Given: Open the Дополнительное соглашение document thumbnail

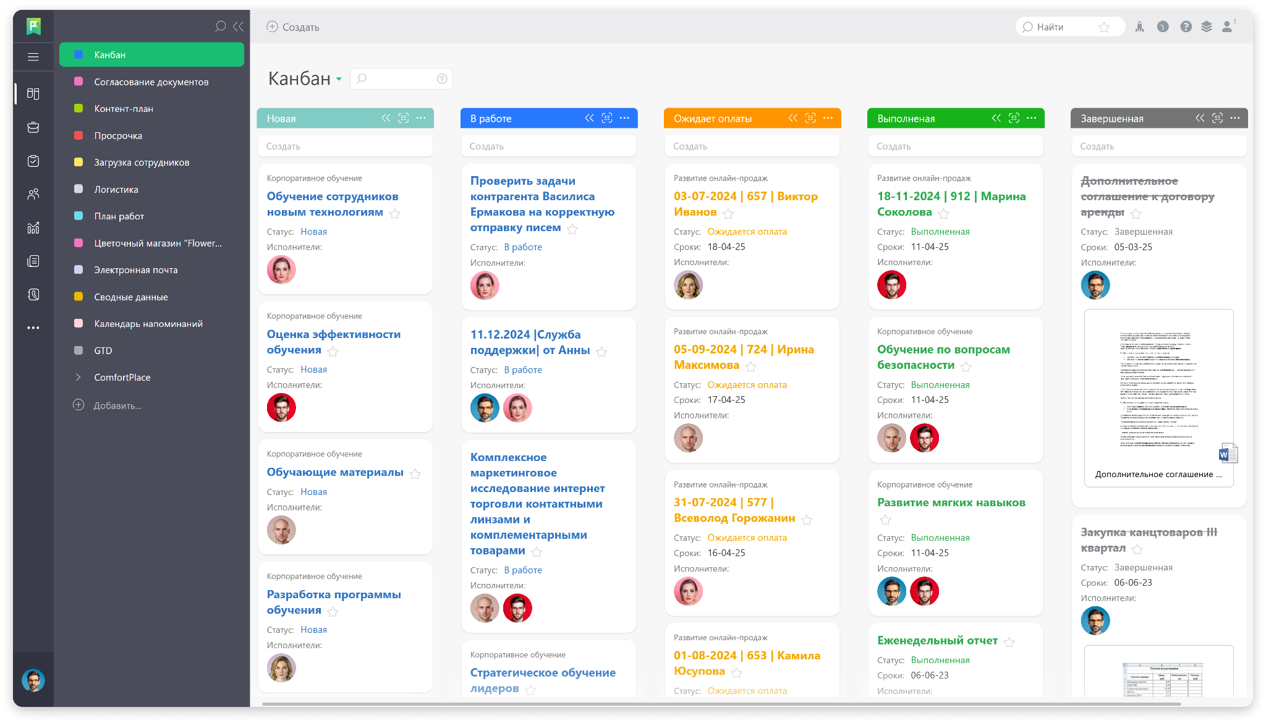Looking at the screenshot, I should click(1159, 397).
